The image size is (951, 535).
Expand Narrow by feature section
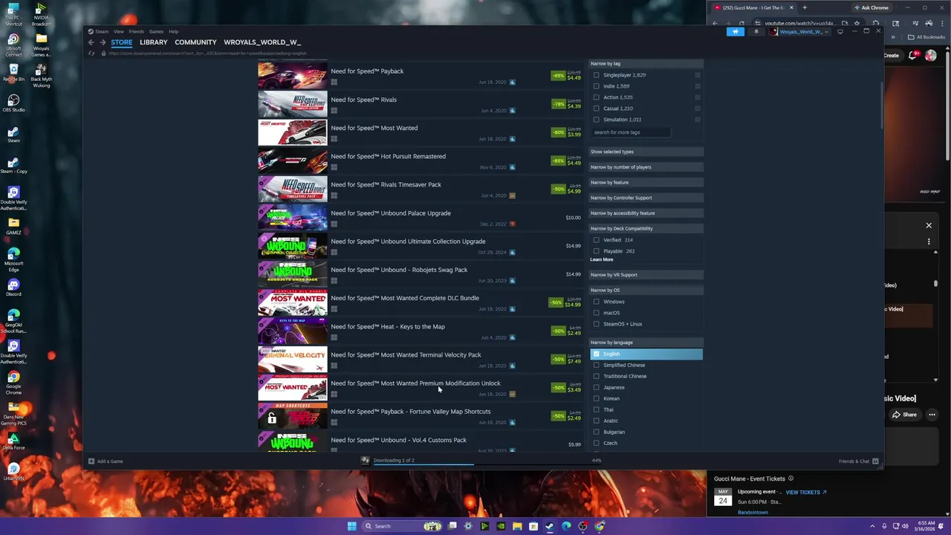646,182
